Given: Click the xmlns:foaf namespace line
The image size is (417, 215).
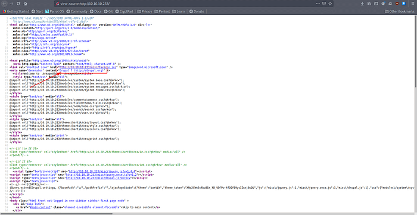Looking at the screenshot, I should click(x=43, y=35).
